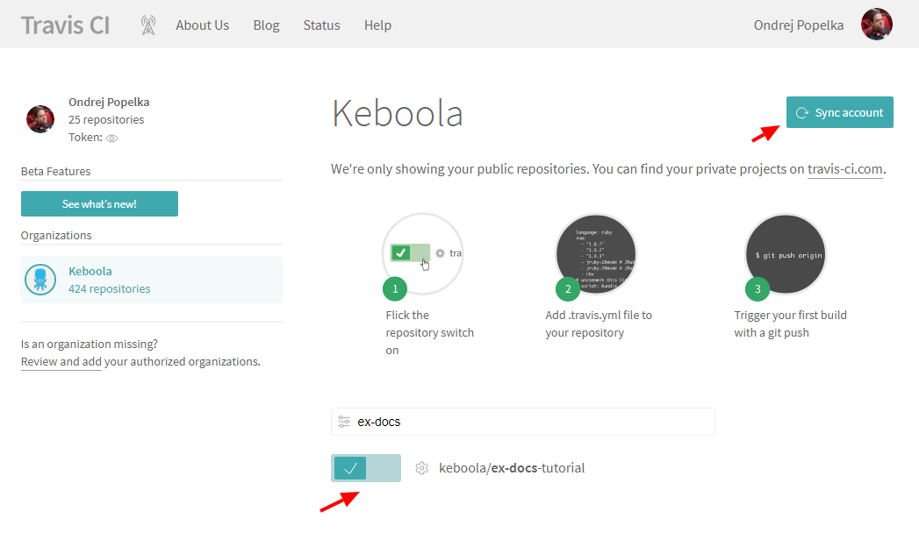This screenshot has height=547, width=919.
Task: Go to the Blog page
Action: [266, 25]
